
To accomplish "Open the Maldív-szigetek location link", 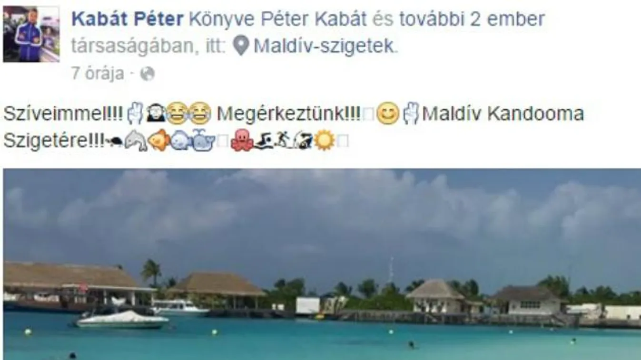I will (324, 46).
